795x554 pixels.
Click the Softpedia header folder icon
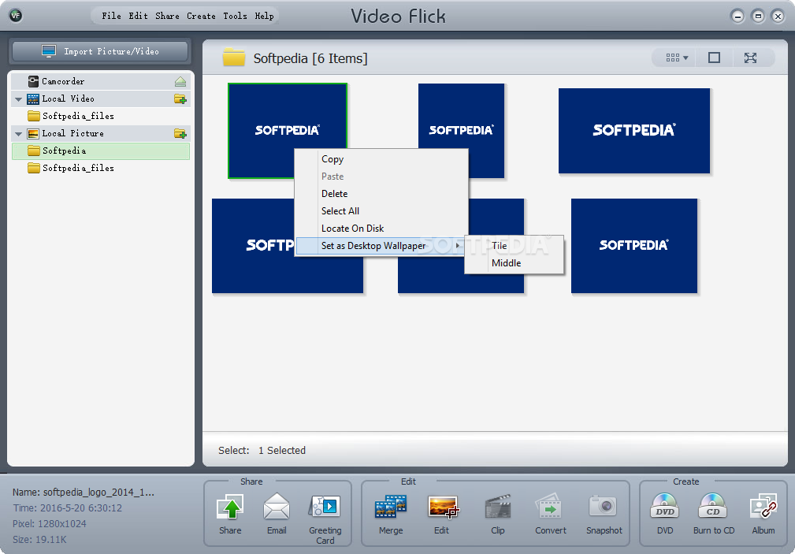pos(234,58)
